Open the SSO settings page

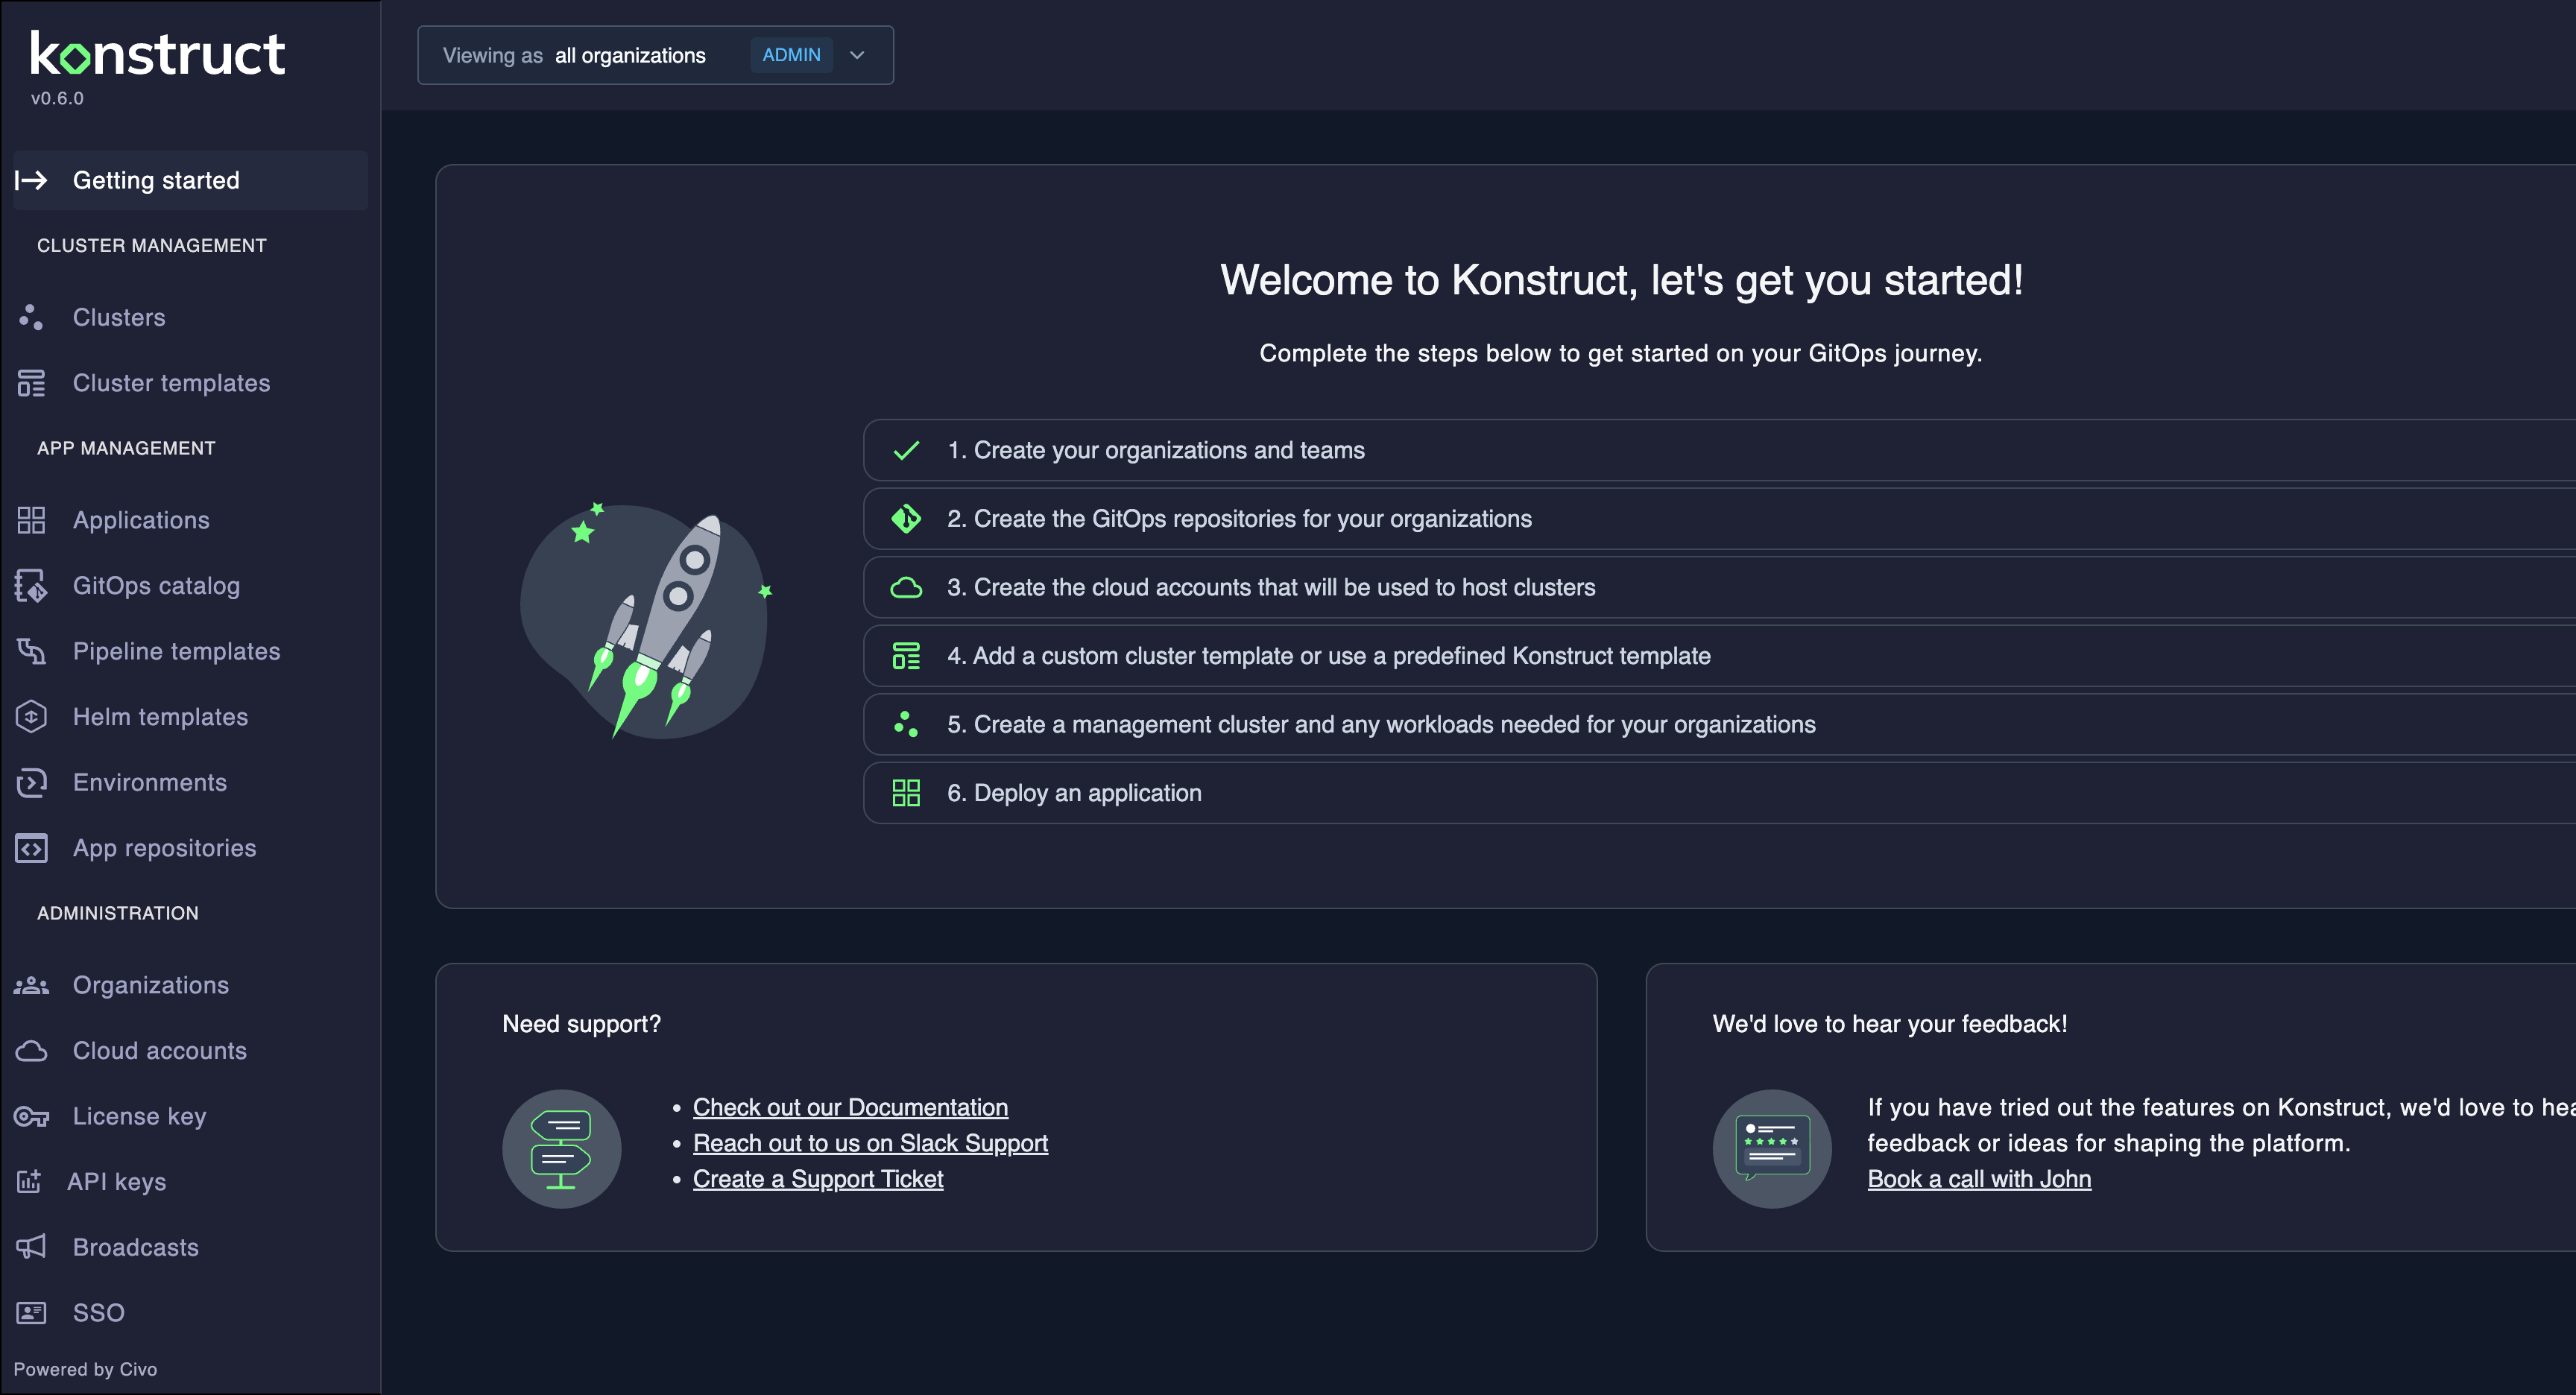(190, 1313)
